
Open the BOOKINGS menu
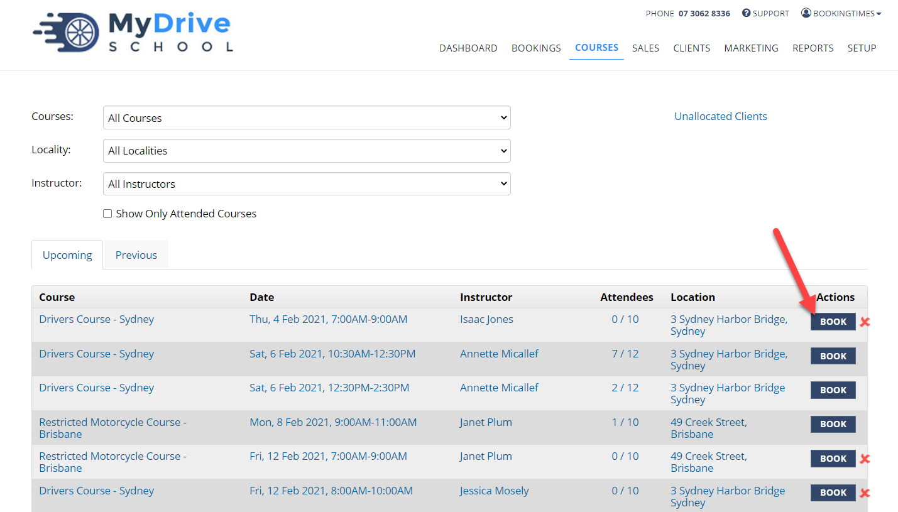[x=536, y=48]
